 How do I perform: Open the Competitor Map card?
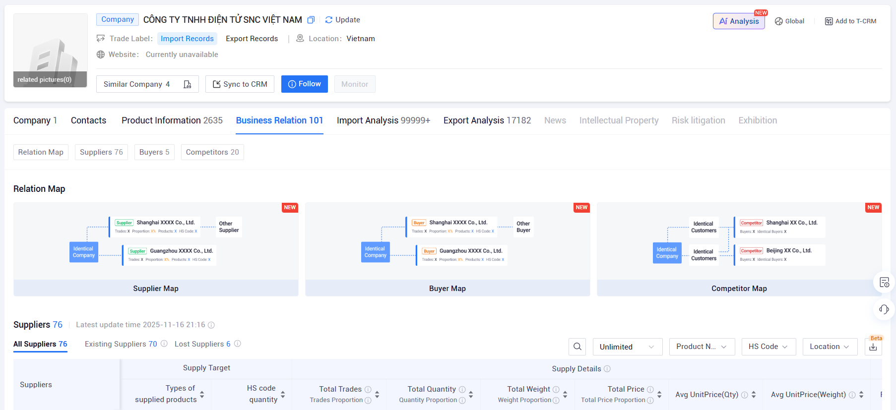tap(739, 249)
